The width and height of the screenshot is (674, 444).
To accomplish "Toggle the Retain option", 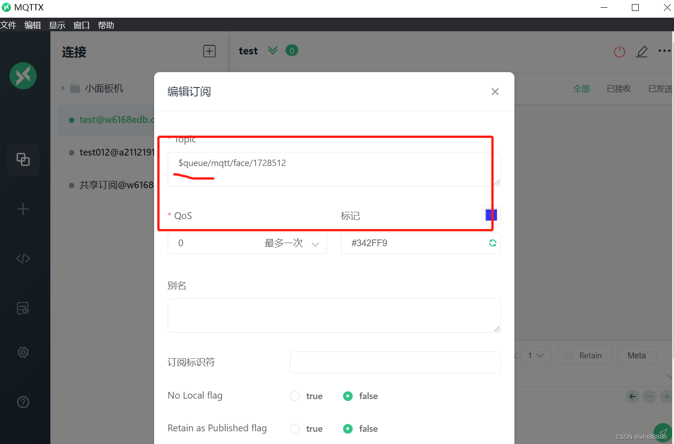I will tap(585, 356).
